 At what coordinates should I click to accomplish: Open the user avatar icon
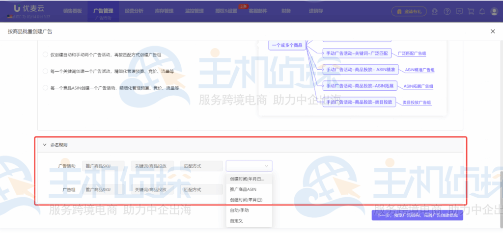(x=494, y=12)
